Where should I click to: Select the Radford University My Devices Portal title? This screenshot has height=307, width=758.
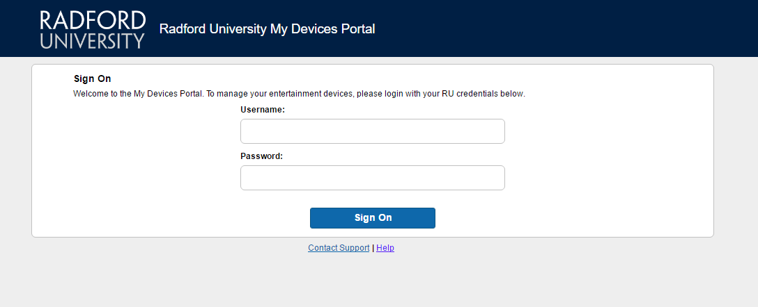point(267,29)
